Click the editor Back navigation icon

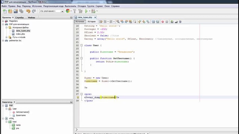(x=105, y=22)
